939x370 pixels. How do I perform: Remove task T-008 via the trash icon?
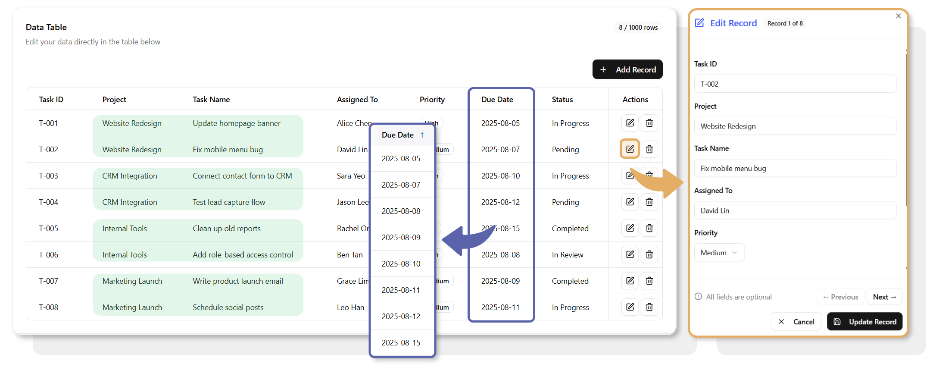(x=649, y=307)
